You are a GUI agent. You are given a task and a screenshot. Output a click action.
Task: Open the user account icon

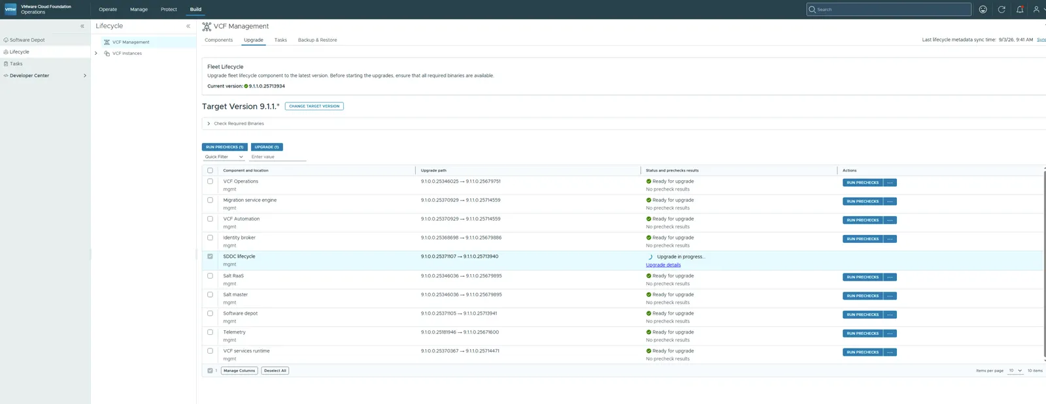(x=1036, y=9)
